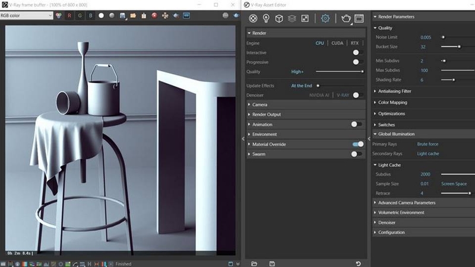475x267 pixels.
Task: Show the frame buffer window icon
Action: click(359, 18)
